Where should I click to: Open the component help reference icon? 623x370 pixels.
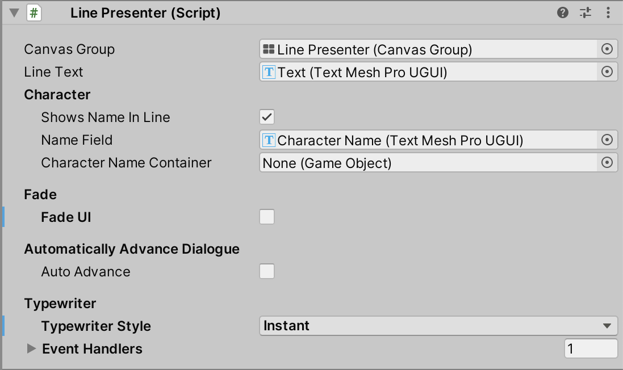pos(563,12)
